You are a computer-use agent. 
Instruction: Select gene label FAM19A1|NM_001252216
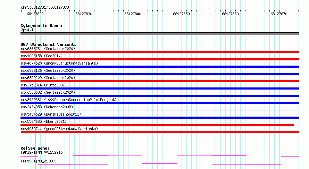click(x=42, y=152)
